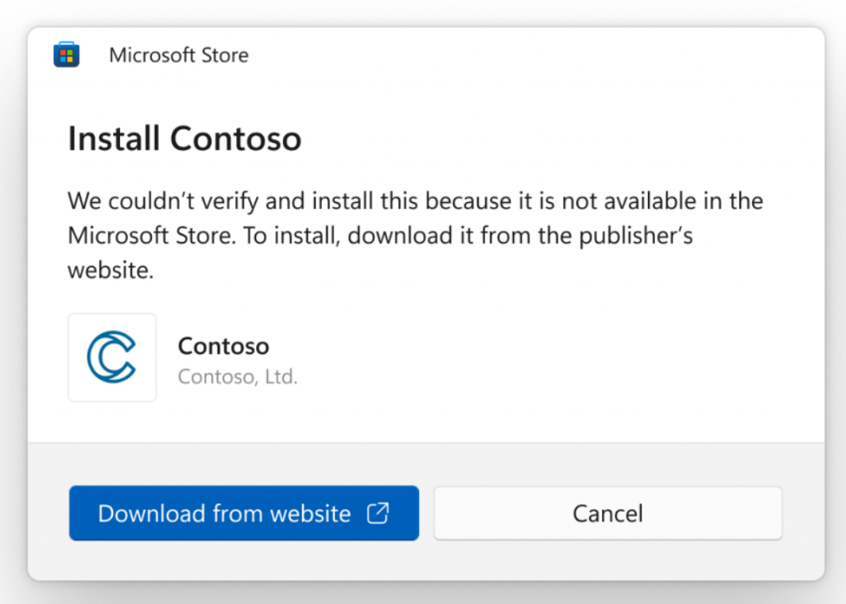Select the blue C logo inside the tile
This screenshot has height=604, width=846.
pyautogui.click(x=112, y=357)
